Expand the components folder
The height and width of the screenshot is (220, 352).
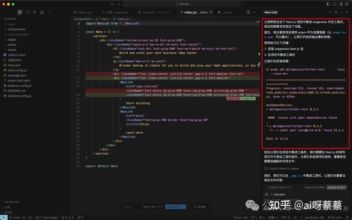(x=16, y=29)
